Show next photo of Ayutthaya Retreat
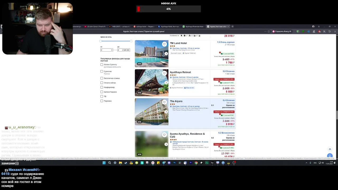Image resolution: width=338 pixels, height=190 pixels. 166,83
